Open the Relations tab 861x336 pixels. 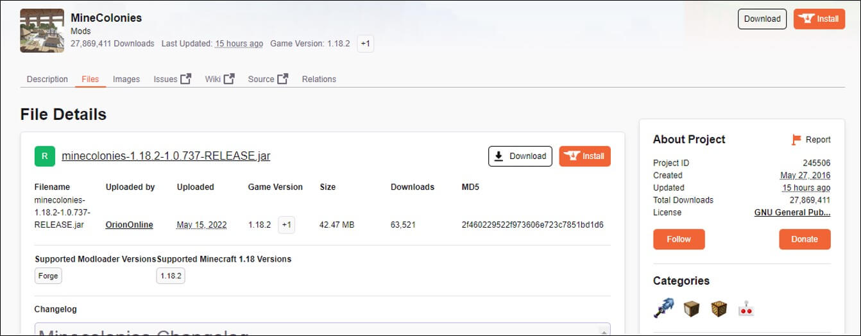[x=319, y=79]
